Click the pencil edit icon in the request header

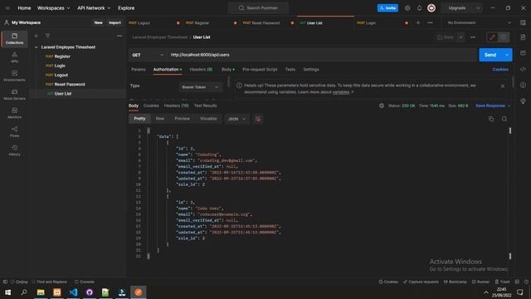tap(492, 37)
